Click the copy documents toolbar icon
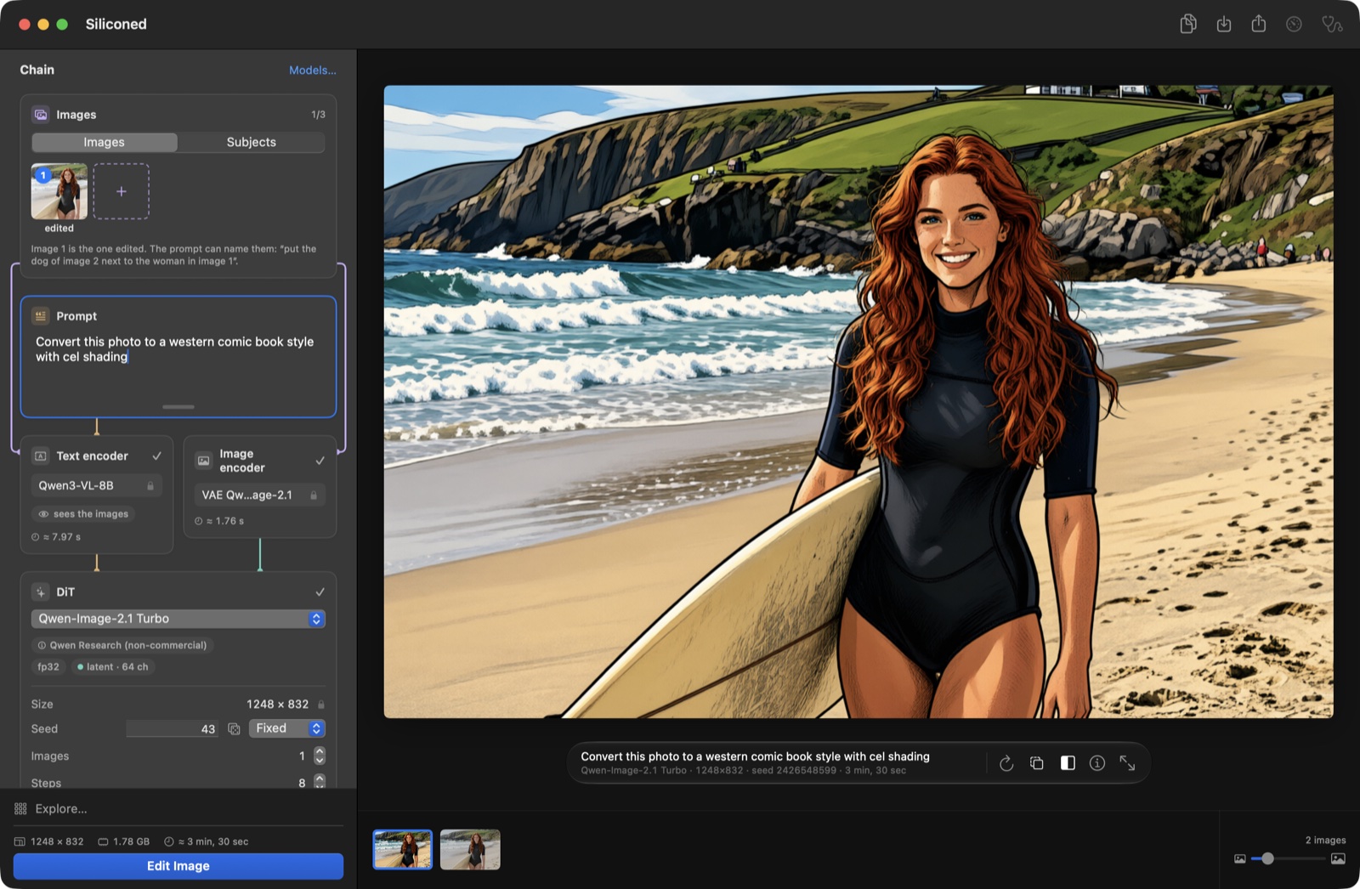 tap(1188, 24)
